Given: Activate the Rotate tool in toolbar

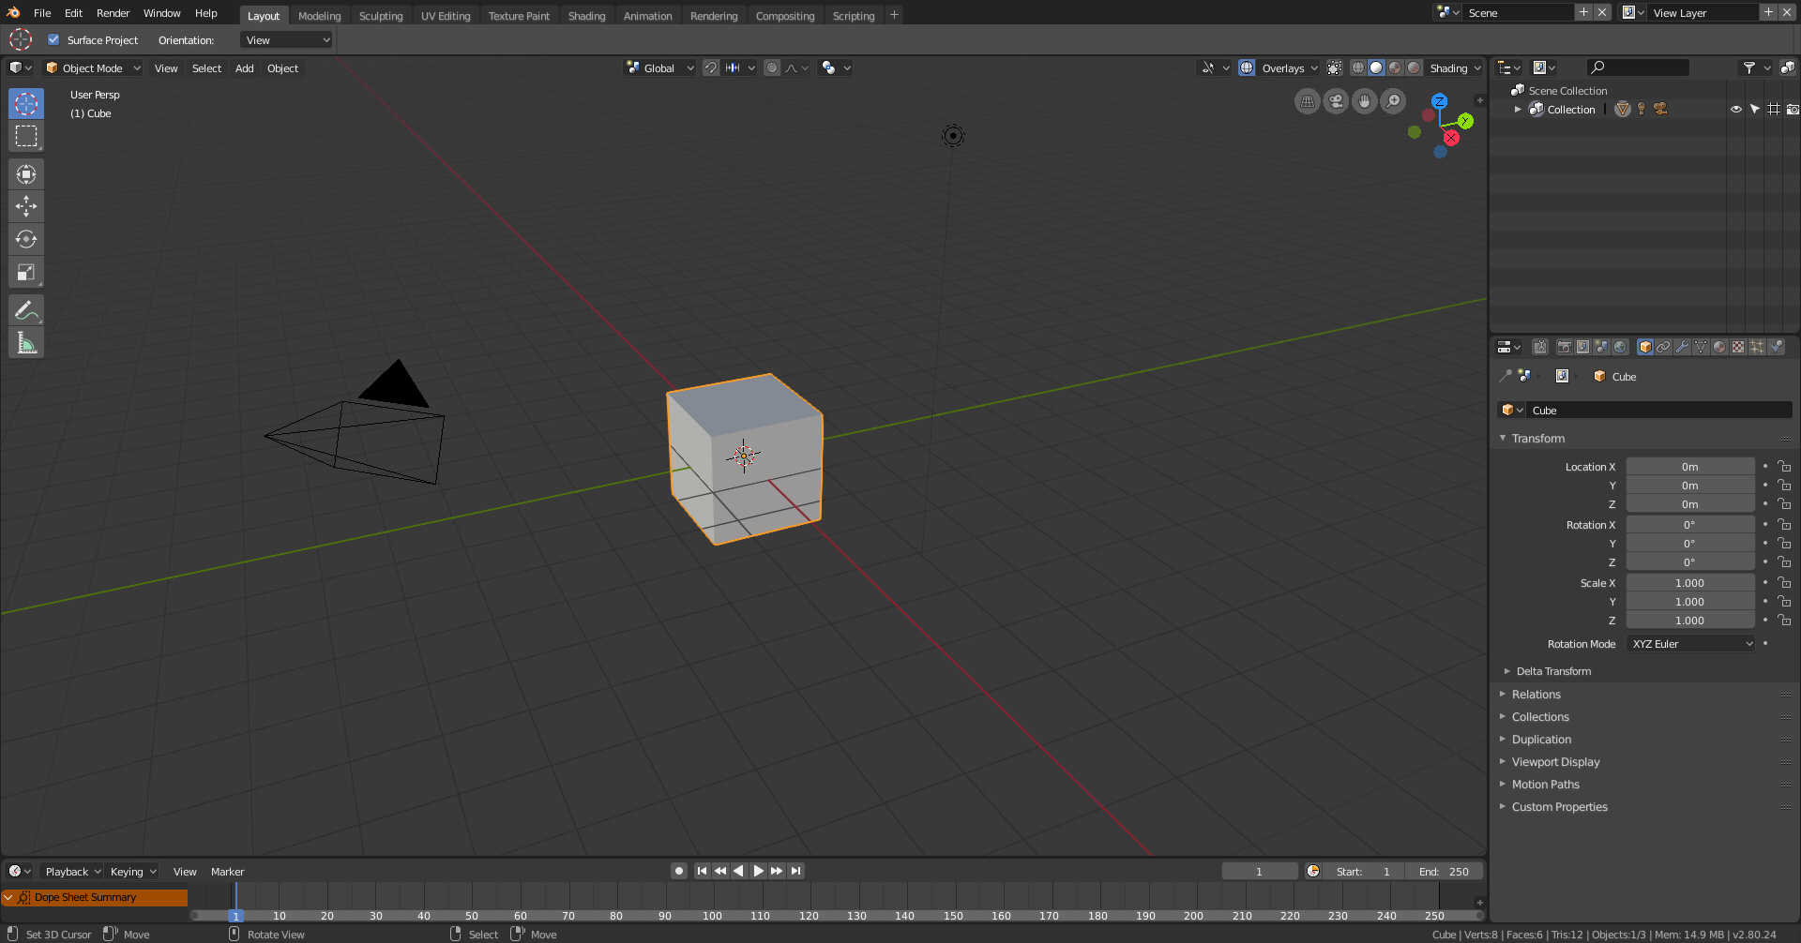Looking at the screenshot, I should point(26,239).
